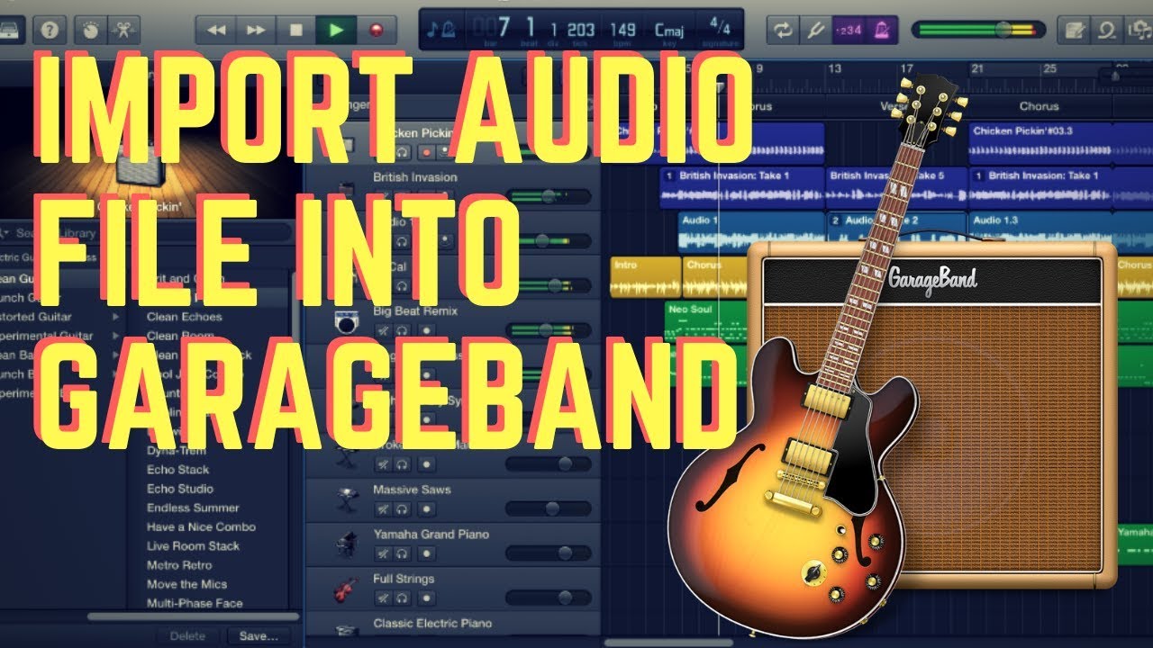Viewport: 1153px width, 648px height.
Task: Mute the Big Beat Remix track
Action: pos(383,330)
